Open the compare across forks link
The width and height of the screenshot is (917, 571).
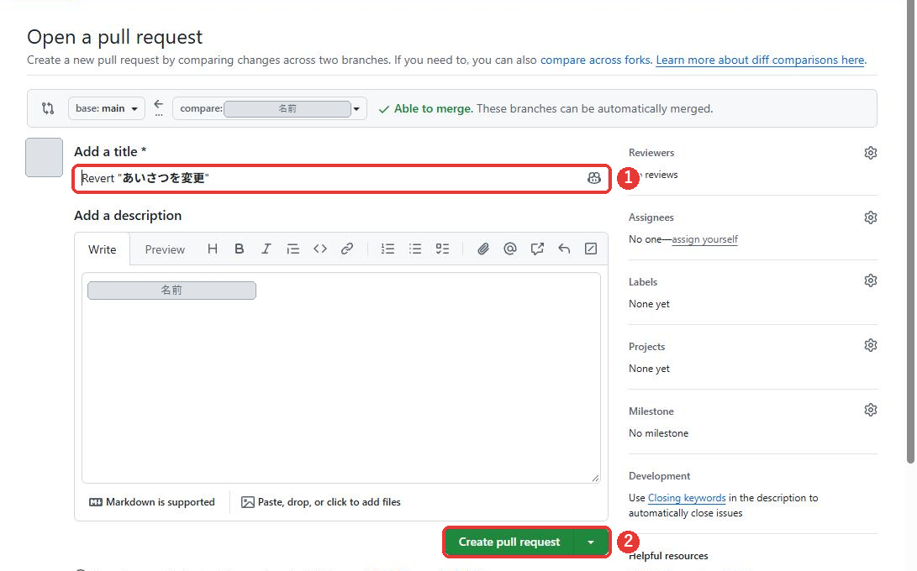595,60
